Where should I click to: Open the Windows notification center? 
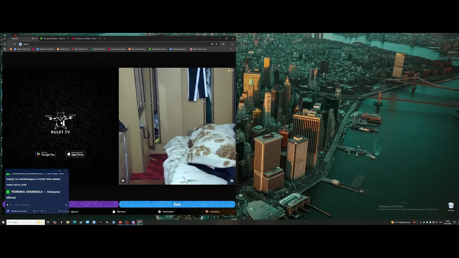(454, 222)
